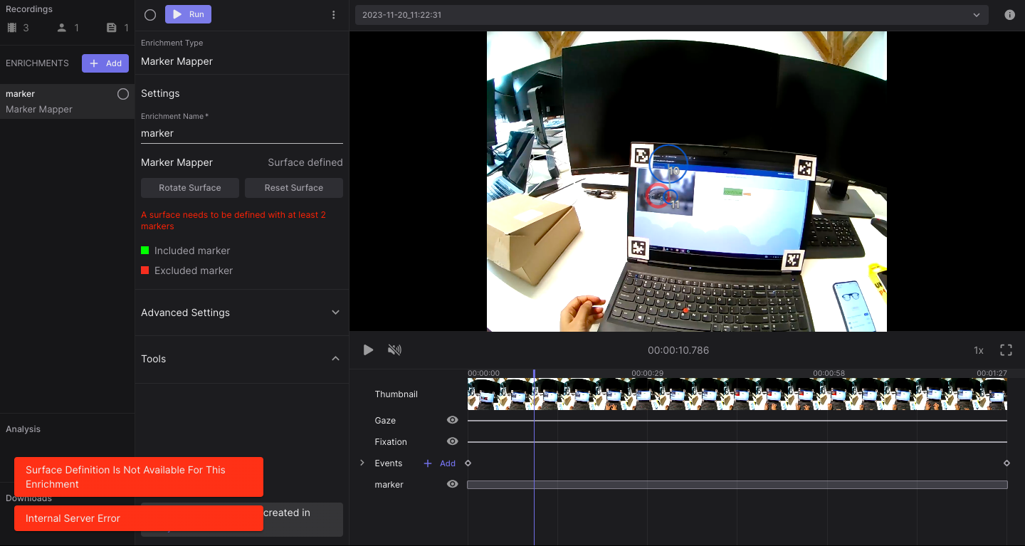
Task: Click the Excluded marker red swatch
Action: pyautogui.click(x=145, y=271)
